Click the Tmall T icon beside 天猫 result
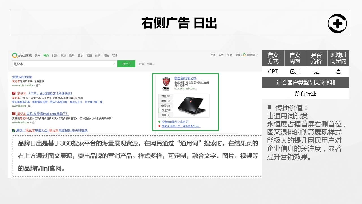 click(14, 114)
